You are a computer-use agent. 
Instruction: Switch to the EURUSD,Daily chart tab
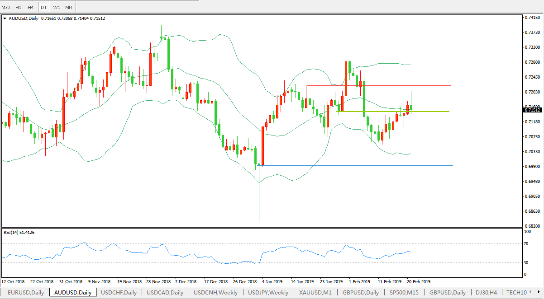click(25, 293)
